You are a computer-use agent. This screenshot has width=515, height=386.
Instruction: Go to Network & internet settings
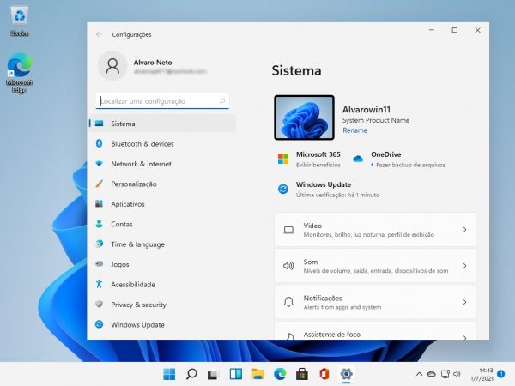pyautogui.click(x=162, y=164)
